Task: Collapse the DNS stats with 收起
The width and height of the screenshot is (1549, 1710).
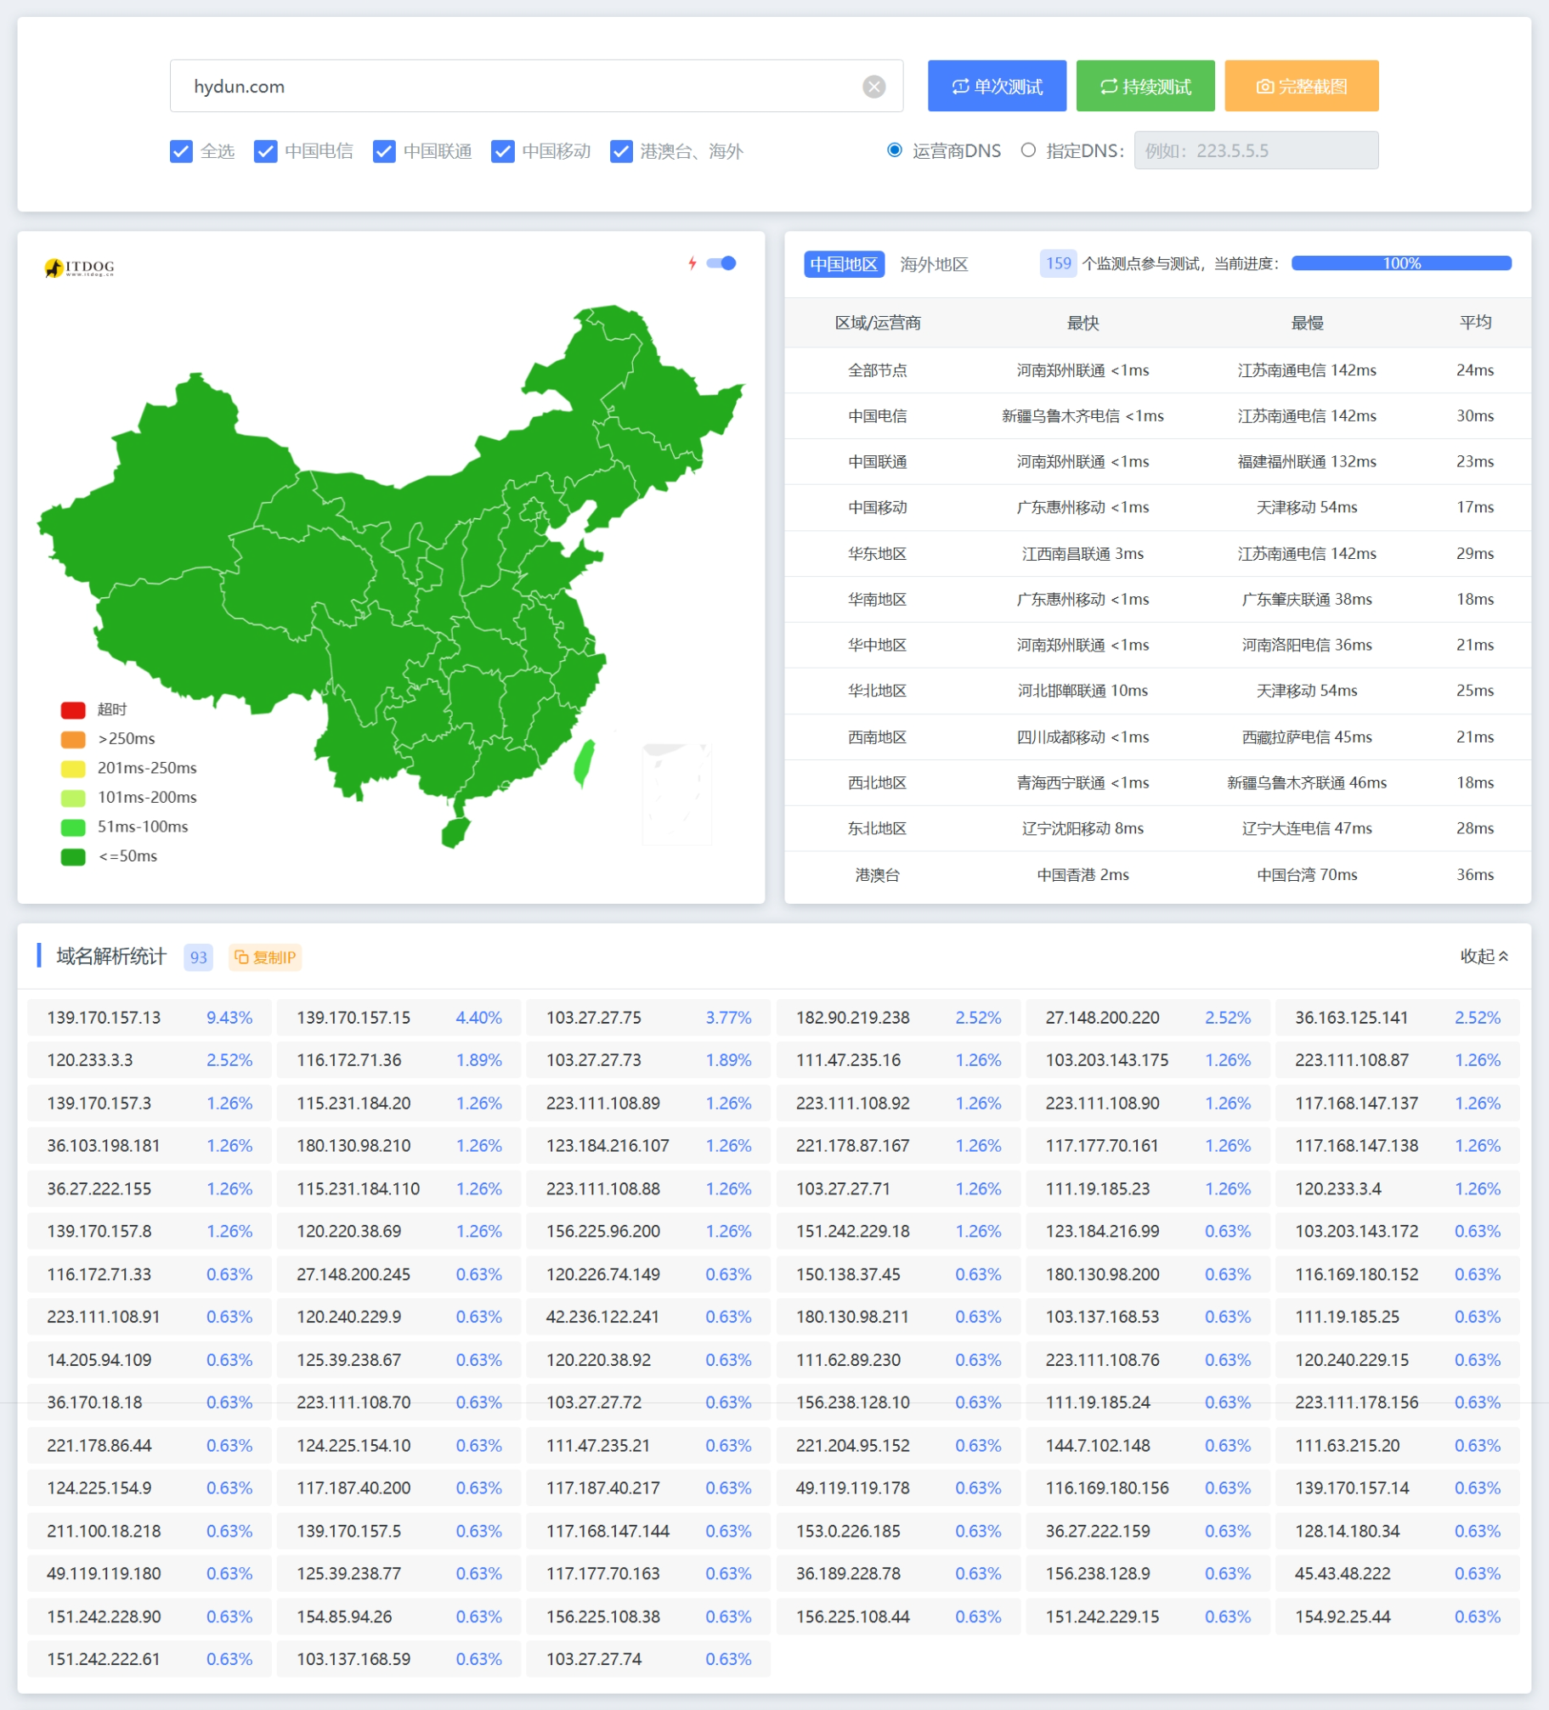Action: (1484, 957)
